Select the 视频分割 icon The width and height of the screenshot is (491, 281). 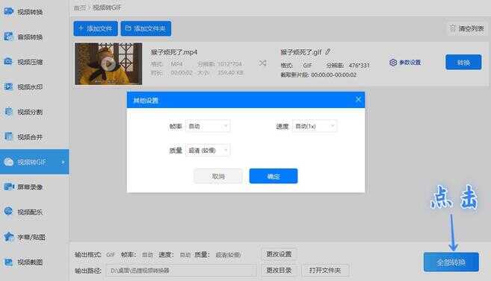(x=9, y=112)
